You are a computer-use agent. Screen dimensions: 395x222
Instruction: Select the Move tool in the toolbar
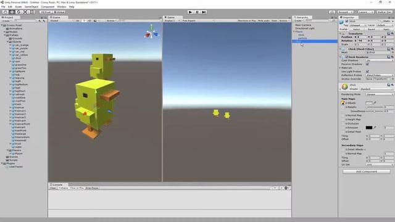click(x=12, y=12)
